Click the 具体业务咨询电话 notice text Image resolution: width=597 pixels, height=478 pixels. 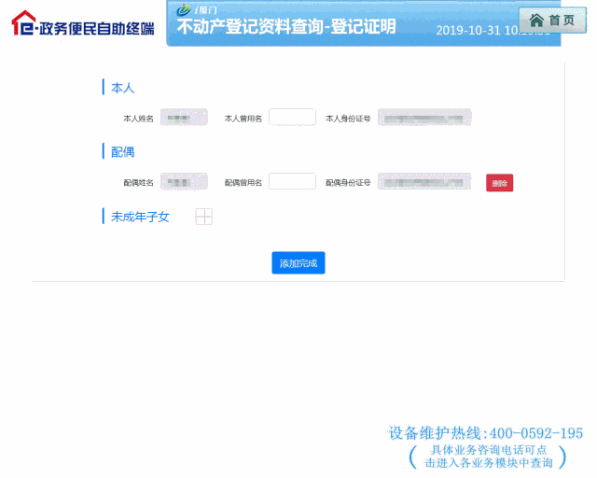pyautogui.click(x=488, y=456)
